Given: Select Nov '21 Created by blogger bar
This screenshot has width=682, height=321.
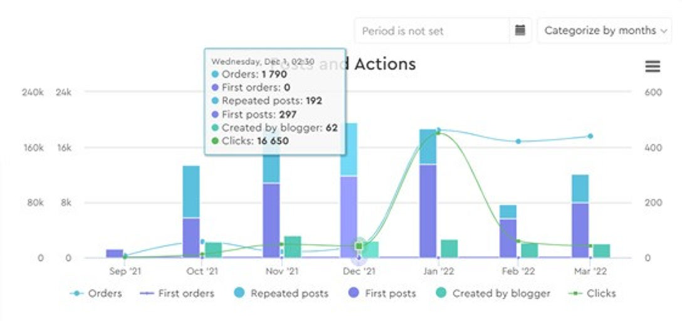Looking at the screenshot, I should click(292, 246).
